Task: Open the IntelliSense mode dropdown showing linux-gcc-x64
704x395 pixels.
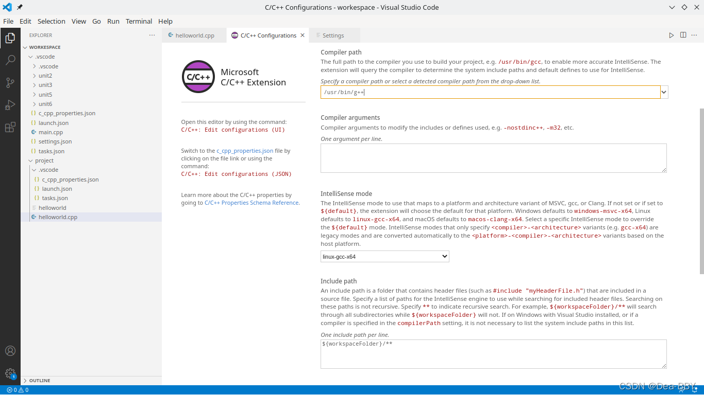Action: [384, 256]
